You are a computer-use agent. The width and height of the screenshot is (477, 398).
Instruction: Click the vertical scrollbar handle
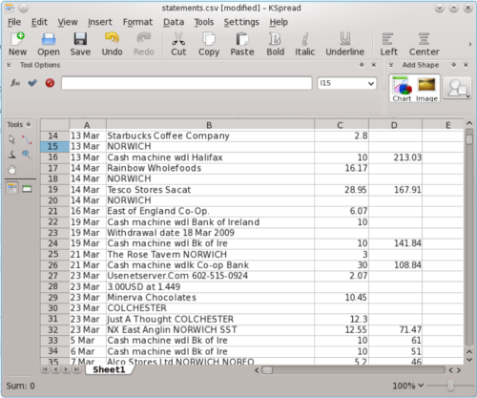pyautogui.click(x=469, y=139)
